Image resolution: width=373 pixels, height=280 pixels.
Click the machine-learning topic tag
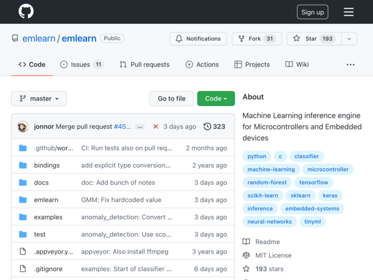point(271,169)
